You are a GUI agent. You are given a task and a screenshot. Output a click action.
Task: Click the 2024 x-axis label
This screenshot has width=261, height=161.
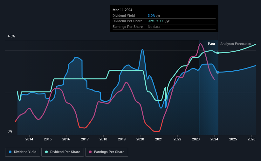click(214, 139)
